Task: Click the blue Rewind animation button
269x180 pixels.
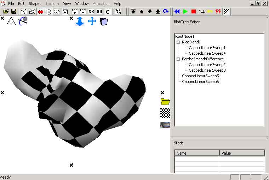Action: click(x=177, y=12)
